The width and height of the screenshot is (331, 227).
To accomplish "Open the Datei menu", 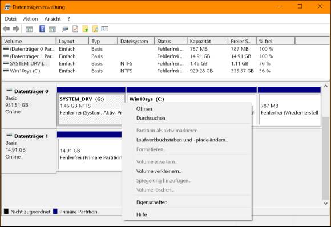I will 10,19.
